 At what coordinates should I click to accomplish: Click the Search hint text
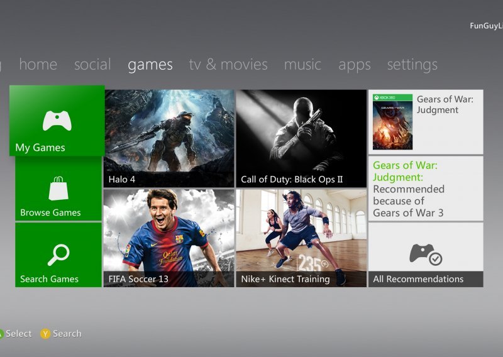click(67, 334)
